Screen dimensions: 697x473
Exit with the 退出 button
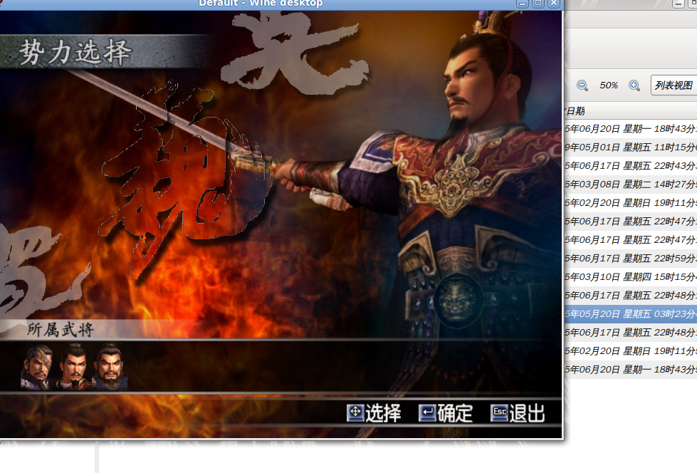coord(527,413)
